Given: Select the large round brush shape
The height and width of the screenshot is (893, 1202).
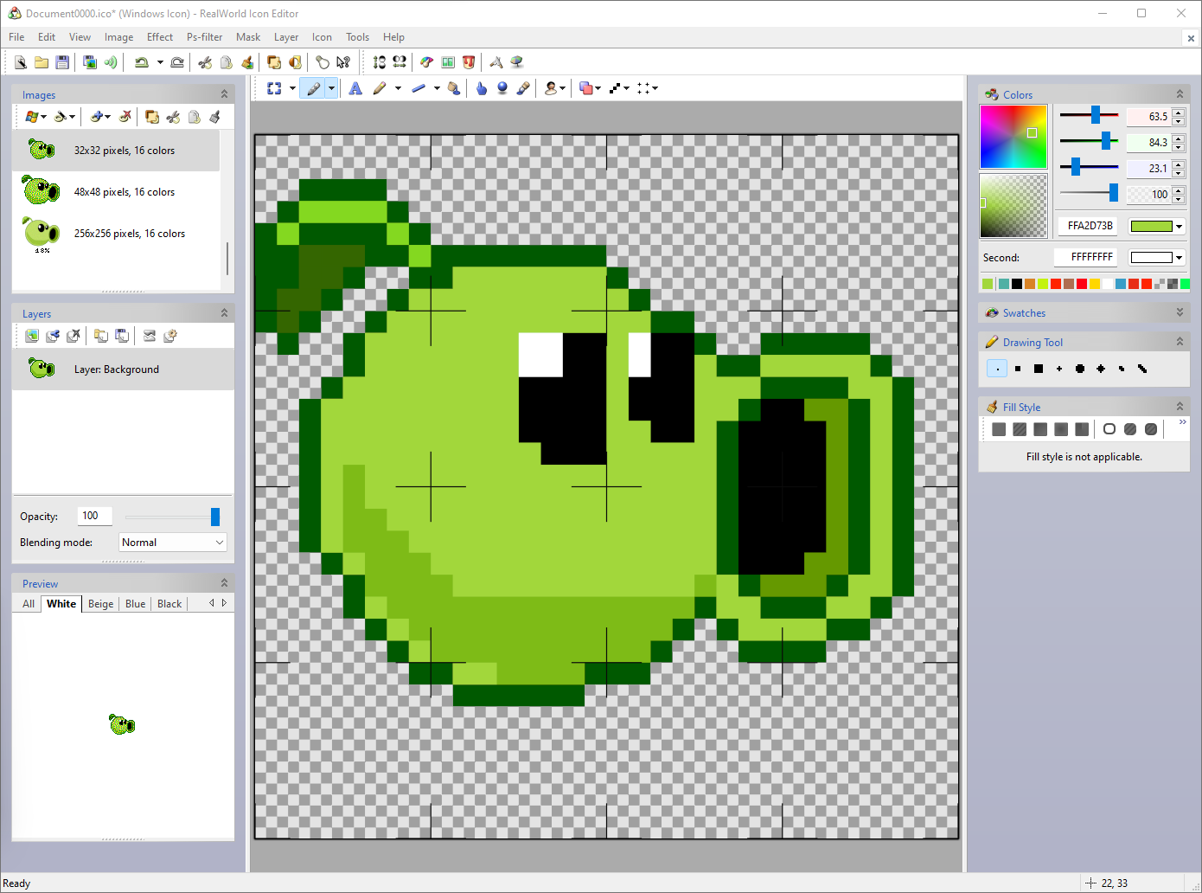Looking at the screenshot, I should [1080, 369].
